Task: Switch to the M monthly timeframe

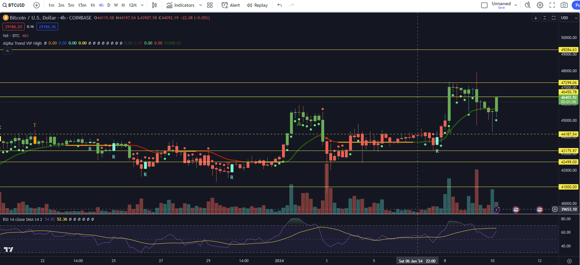Action: click(123, 5)
